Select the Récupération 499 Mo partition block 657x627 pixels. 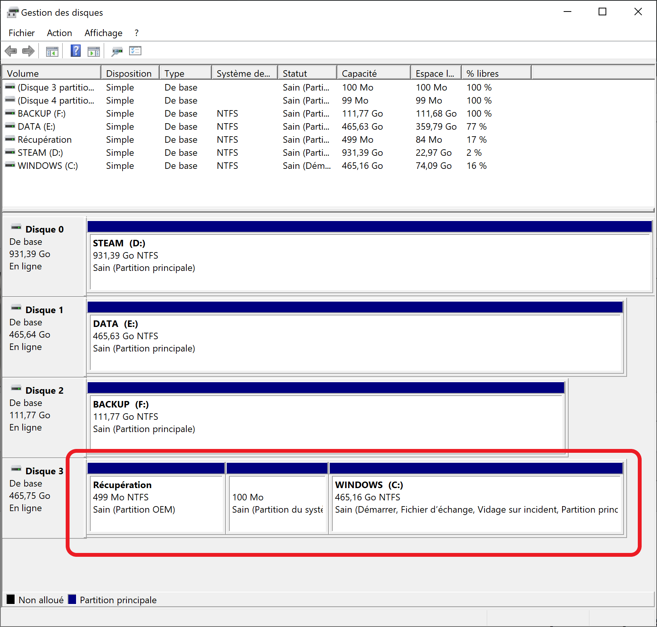click(156, 503)
